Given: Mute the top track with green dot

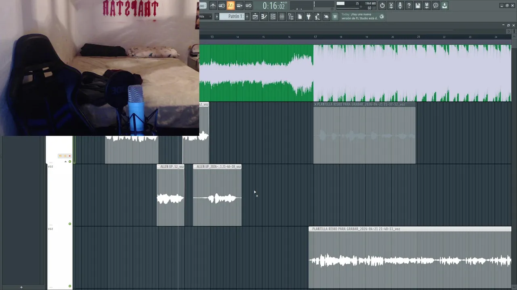Looking at the screenshot, I should tap(70, 162).
